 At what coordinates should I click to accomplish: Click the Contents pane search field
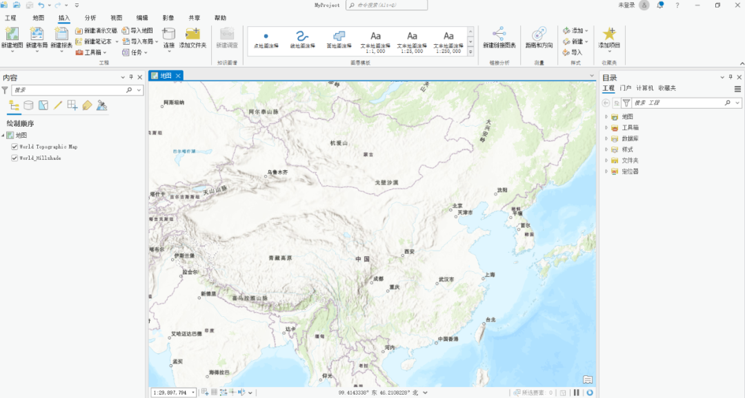pyautogui.click(x=68, y=90)
